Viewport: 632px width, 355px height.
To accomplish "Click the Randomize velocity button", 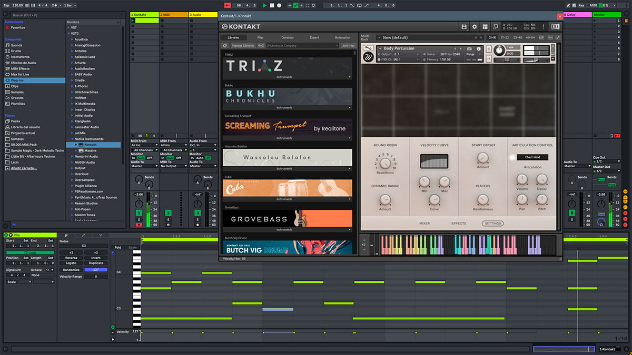I will 71,270.
